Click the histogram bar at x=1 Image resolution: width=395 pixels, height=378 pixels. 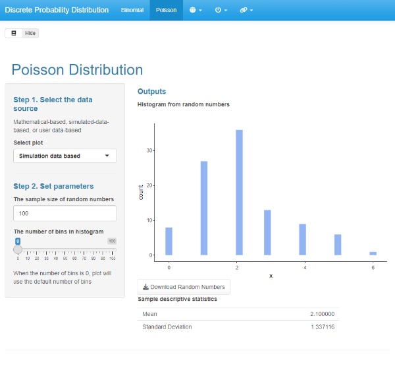[x=204, y=208]
